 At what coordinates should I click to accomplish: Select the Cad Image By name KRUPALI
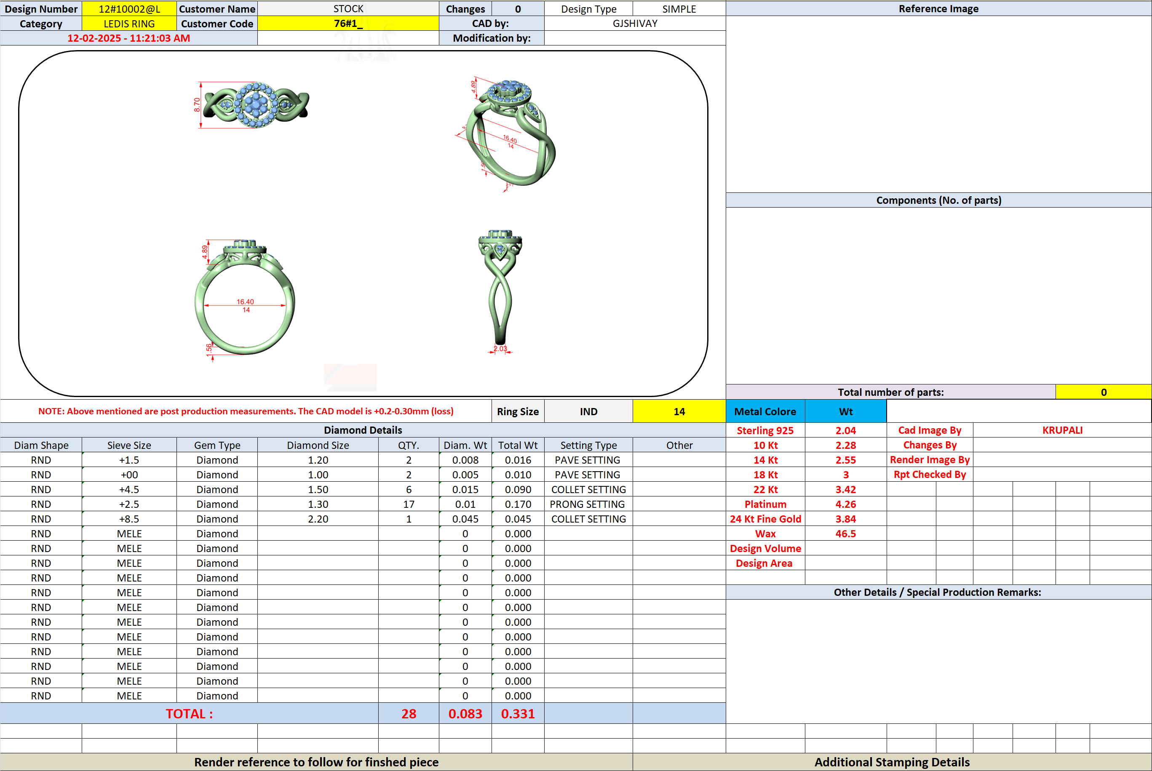(x=1062, y=430)
